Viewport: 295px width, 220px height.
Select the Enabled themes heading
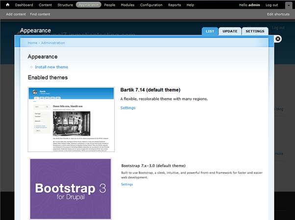click(48, 77)
